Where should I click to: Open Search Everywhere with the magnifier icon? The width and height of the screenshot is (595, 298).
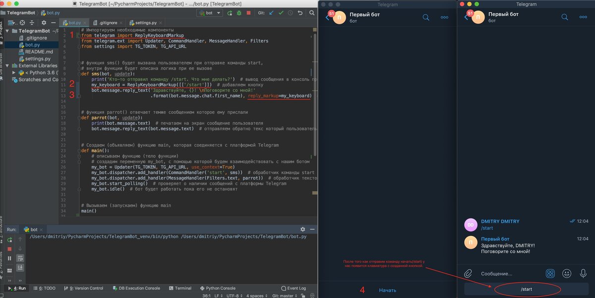[312, 13]
